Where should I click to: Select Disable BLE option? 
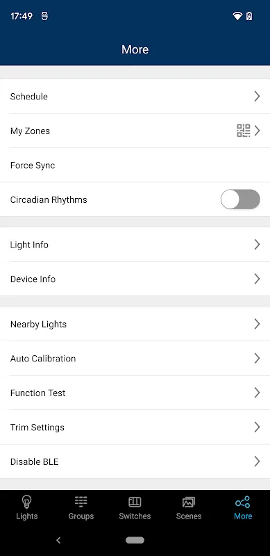[135, 461]
